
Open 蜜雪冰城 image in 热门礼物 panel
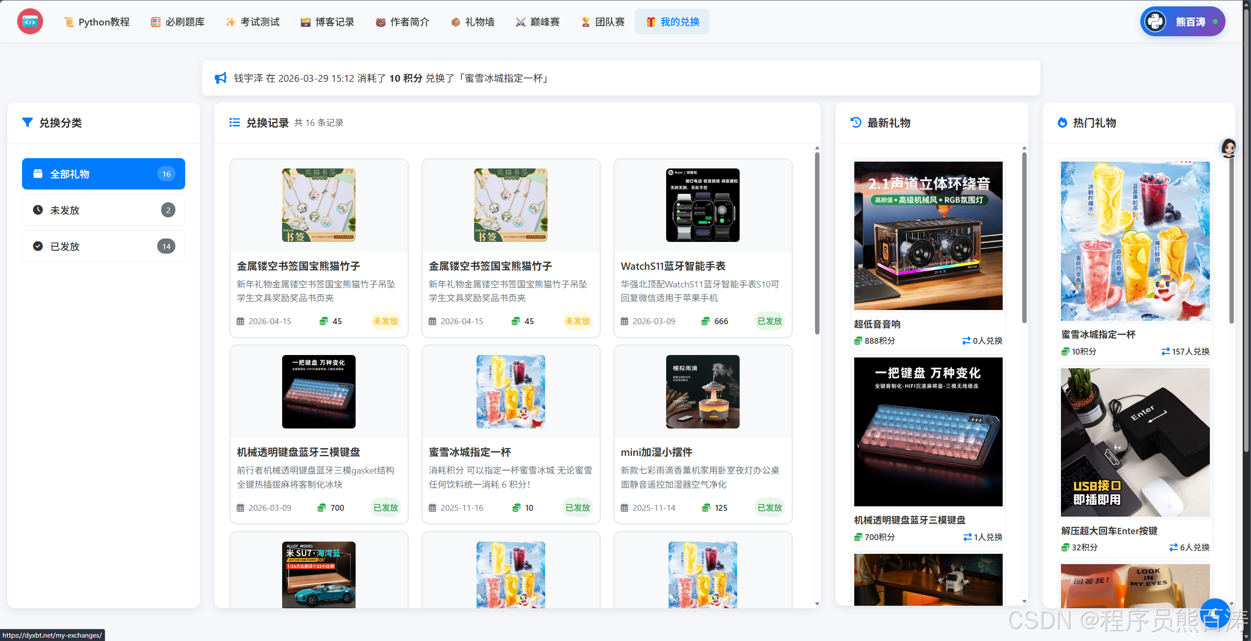click(1135, 241)
